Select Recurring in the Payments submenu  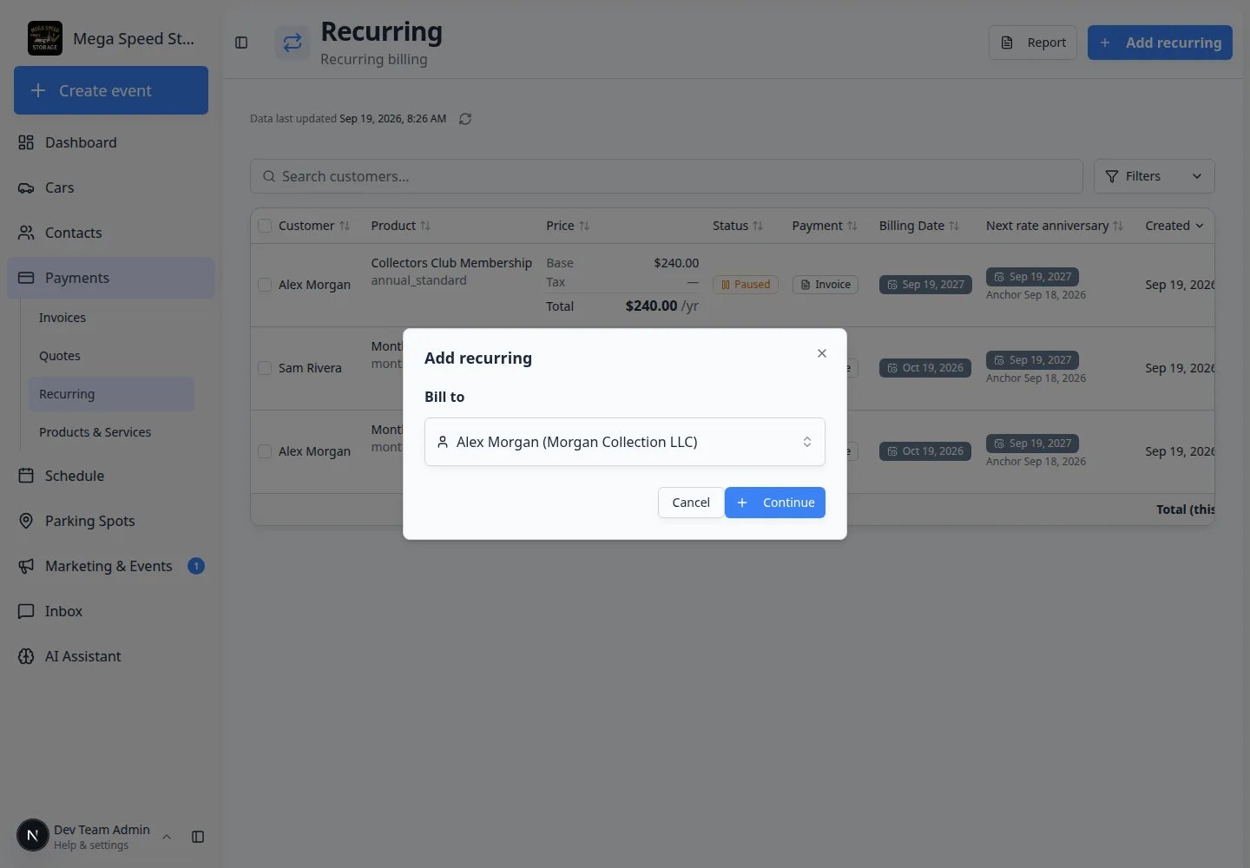[111, 394]
